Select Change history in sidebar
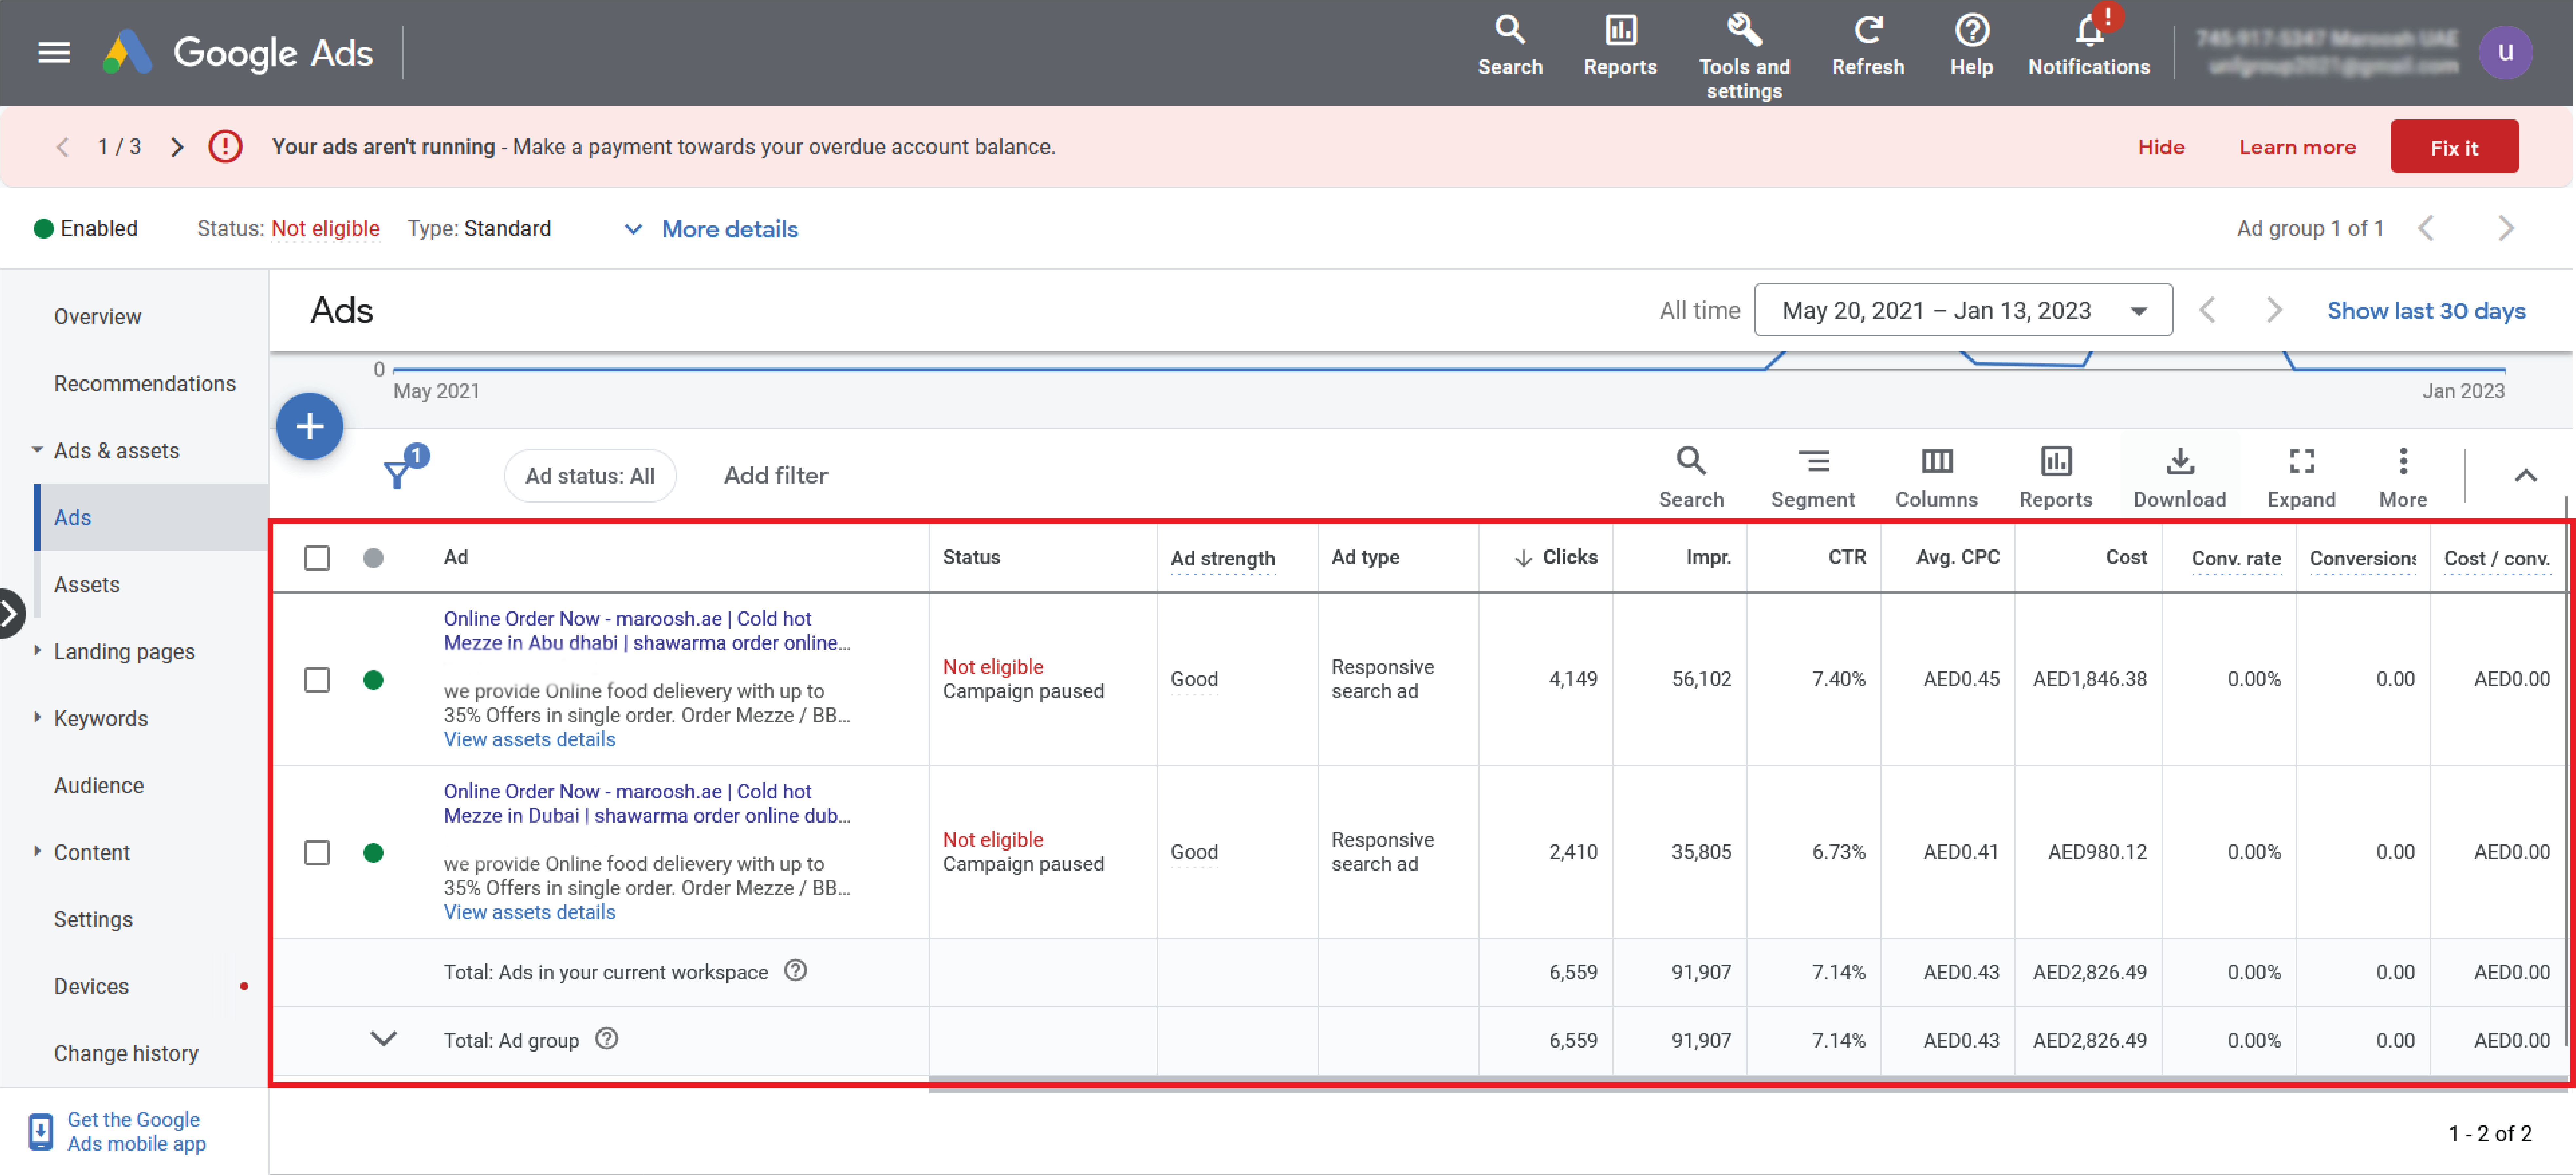 (126, 1053)
